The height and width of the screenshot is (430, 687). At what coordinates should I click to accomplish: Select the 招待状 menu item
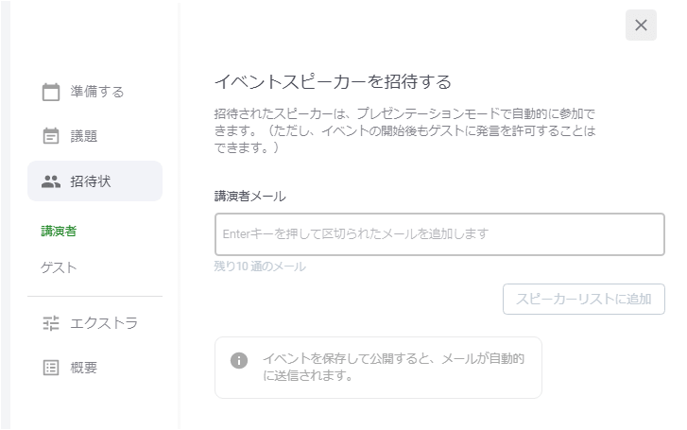click(x=94, y=181)
